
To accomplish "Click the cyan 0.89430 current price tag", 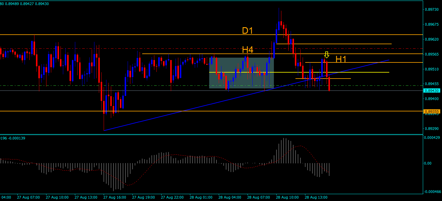I will 432,90.
